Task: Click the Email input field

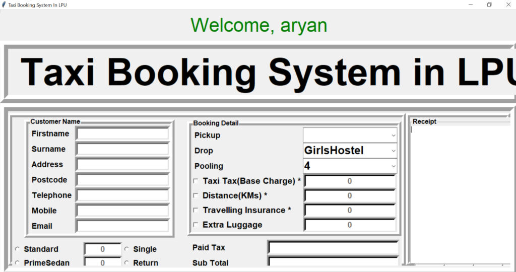Action: (x=122, y=226)
